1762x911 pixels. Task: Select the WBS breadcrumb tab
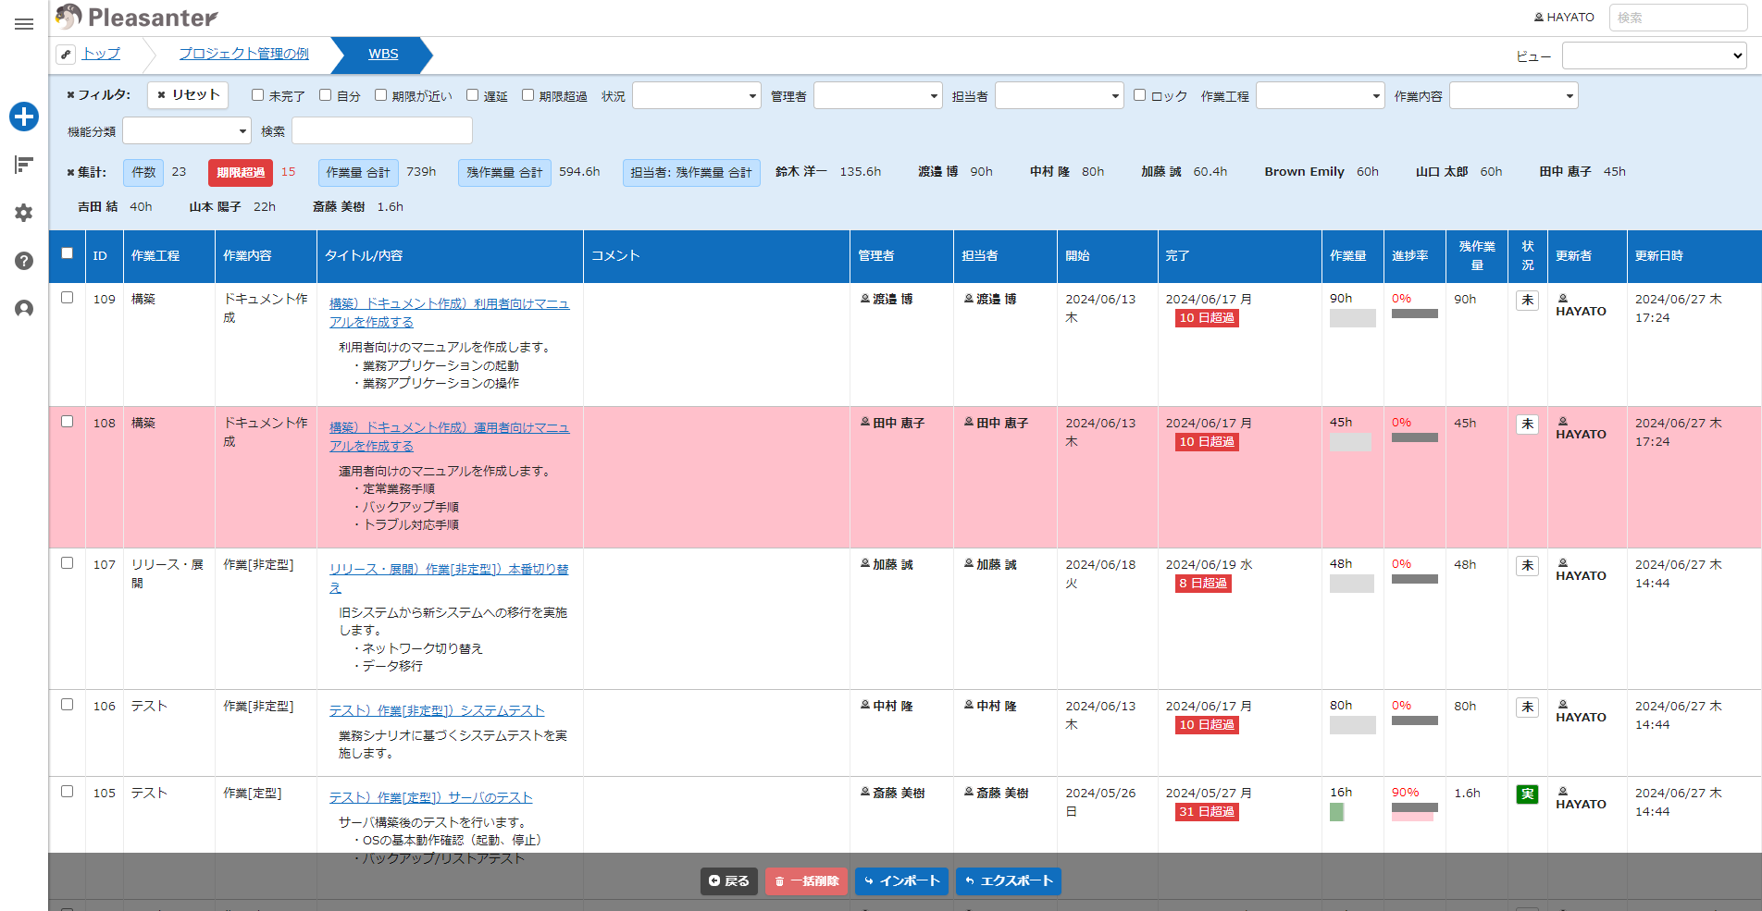click(x=383, y=54)
